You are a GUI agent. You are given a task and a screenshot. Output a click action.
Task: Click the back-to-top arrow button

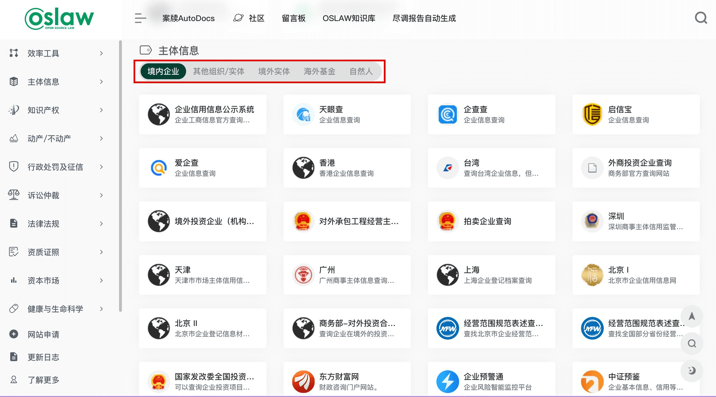click(x=692, y=316)
